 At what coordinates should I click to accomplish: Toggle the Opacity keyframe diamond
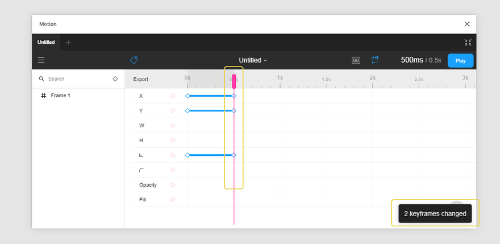(x=173, y=185)
